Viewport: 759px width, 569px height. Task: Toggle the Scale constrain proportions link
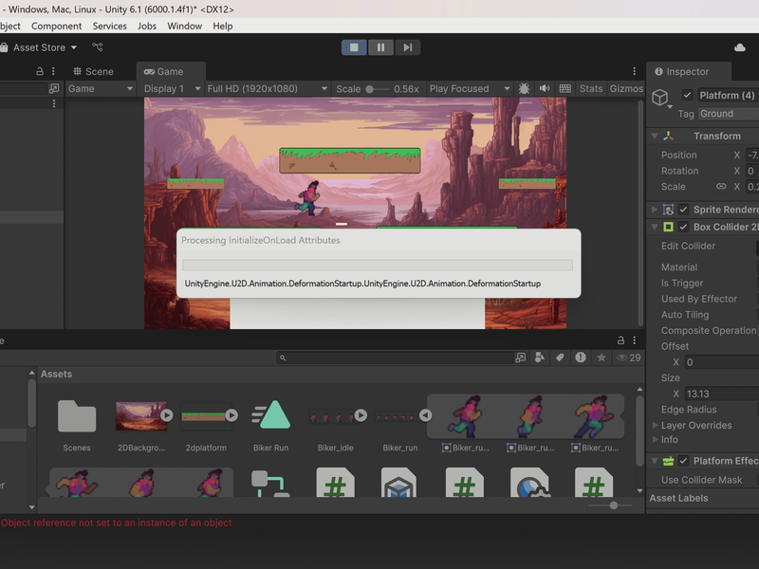[721, 186]
